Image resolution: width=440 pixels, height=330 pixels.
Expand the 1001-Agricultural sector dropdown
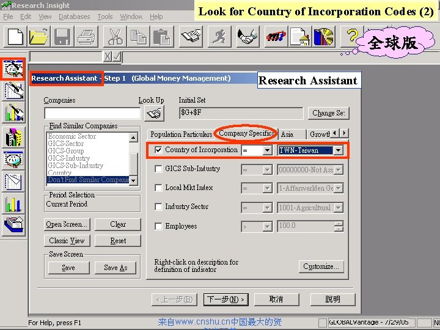pos(338,208)
